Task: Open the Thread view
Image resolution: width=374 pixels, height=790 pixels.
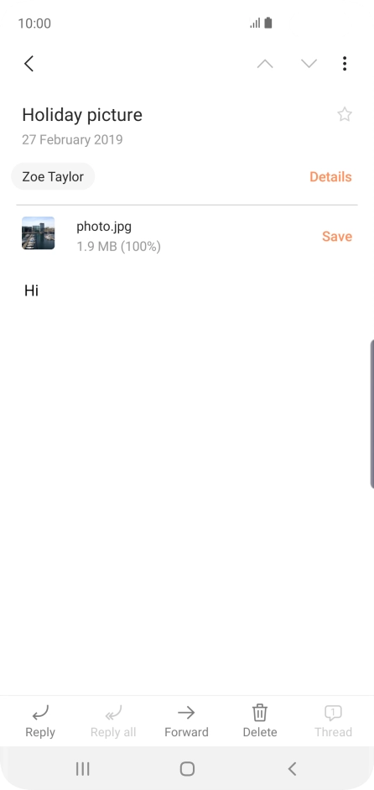Action: (333, 721)
